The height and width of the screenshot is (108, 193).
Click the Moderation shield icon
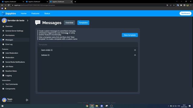pos(3,58)
